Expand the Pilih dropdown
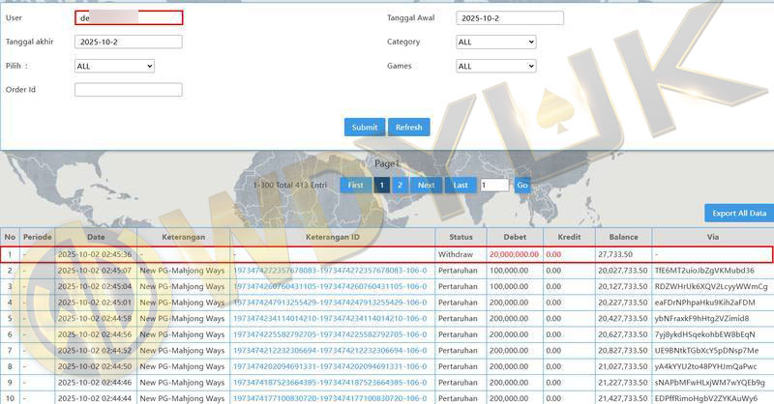774x404 pixels. 114,66
